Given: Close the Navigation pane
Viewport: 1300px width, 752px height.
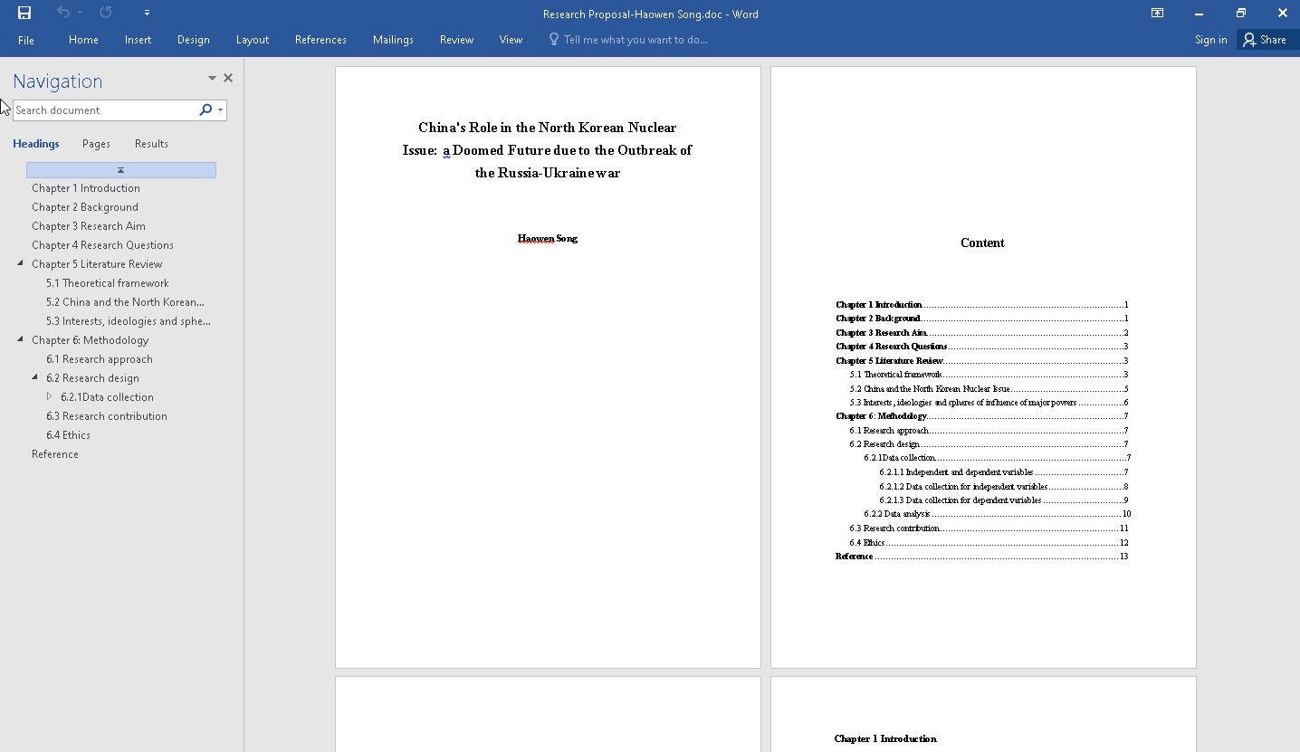Looking at the screenshot, I should click(228, 78).
